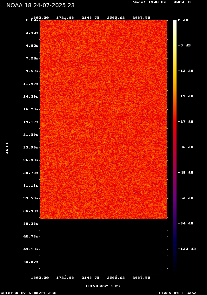Click the 'FREQUENCY (Hz)' axis title
The height and width of the screenshot is (295, 207).
point(103,286)
